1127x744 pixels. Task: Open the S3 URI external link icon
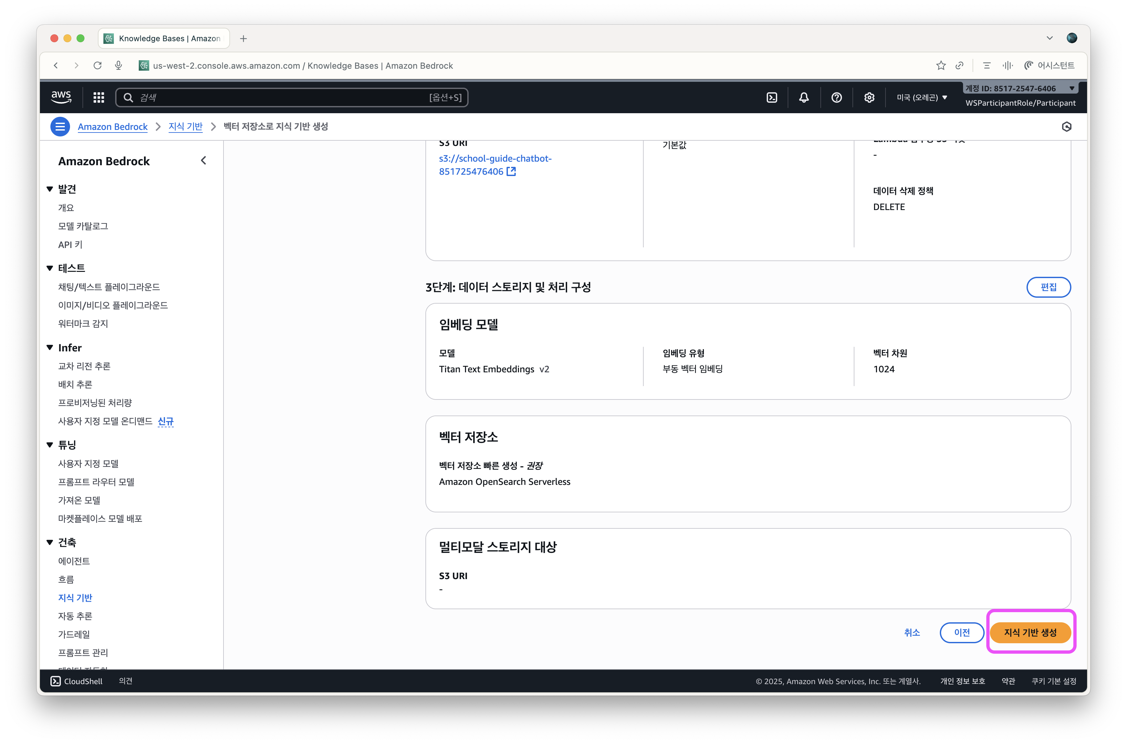click(511, 171)
